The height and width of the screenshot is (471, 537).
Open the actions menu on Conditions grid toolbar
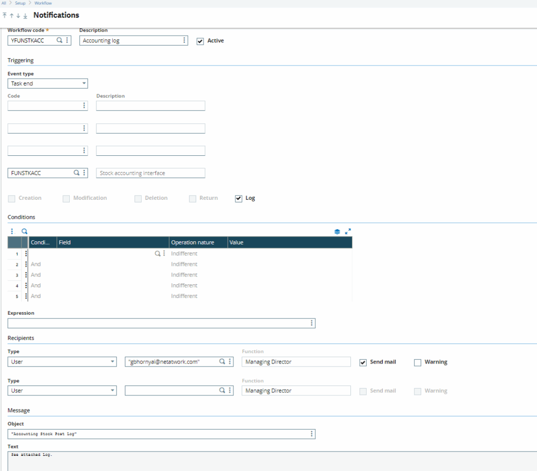12,231
